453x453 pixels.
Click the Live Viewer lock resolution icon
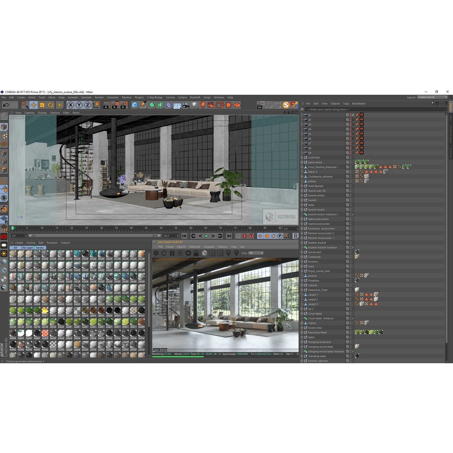[x=196, y=253]
